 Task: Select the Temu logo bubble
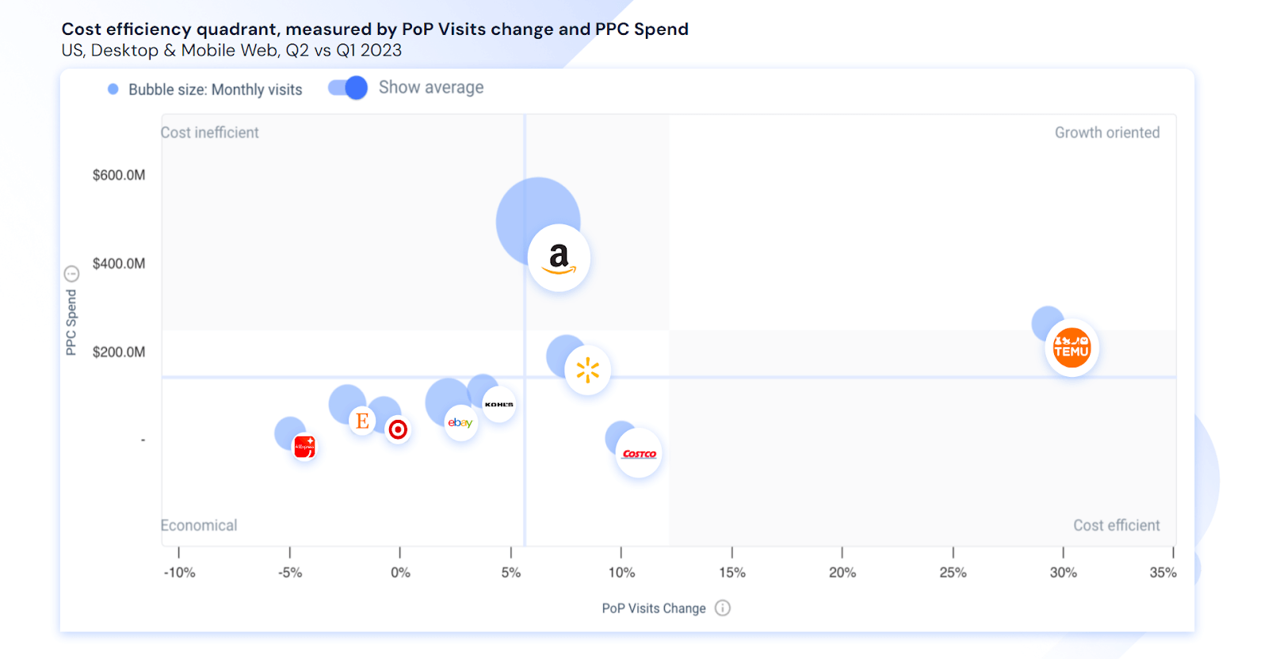pos(1071,347)
